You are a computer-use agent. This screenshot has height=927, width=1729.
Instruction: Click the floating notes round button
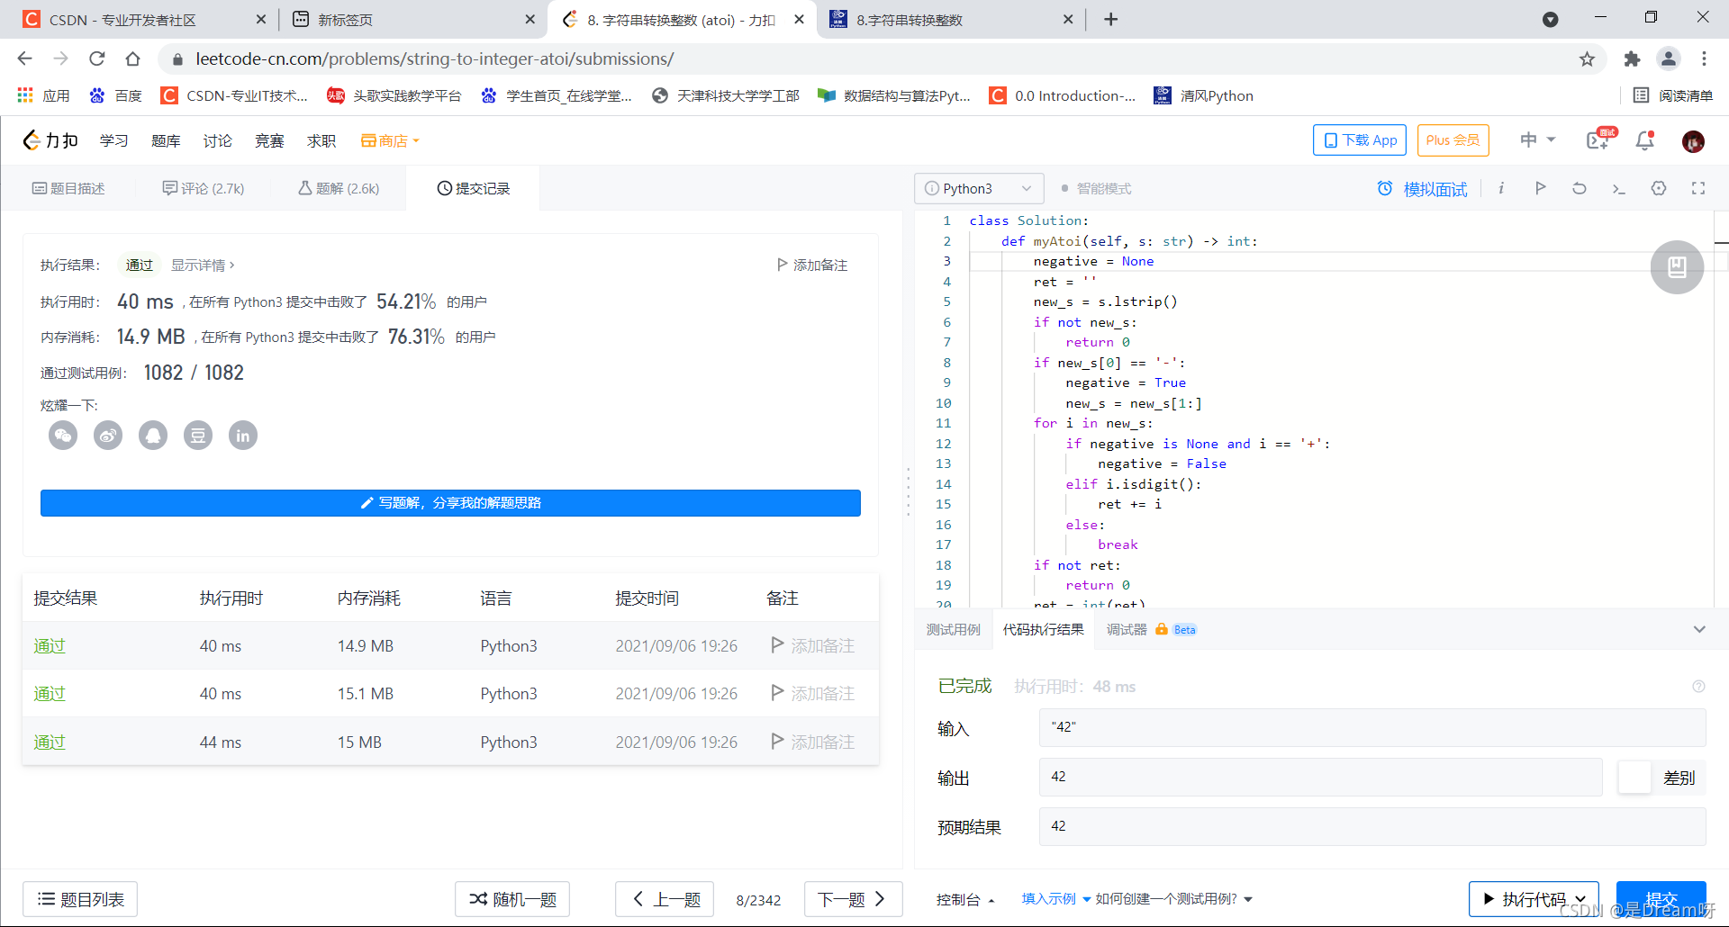(x=1677, y=267)
